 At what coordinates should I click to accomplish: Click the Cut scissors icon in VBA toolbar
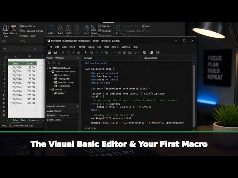[63, 52]
